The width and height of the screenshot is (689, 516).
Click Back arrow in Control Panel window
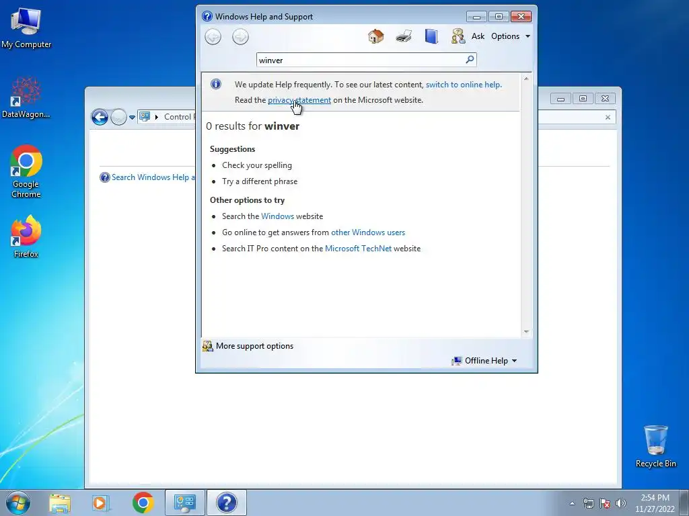[100, 117]
